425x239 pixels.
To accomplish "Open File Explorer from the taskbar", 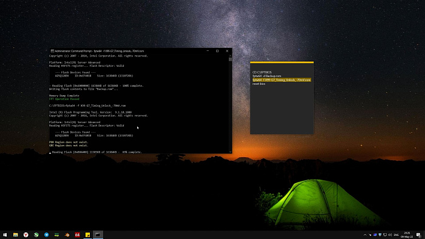I will pyautogui.click(x=15, y=235).
